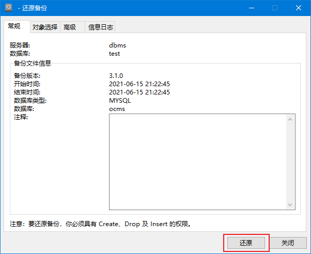Click the backup database name ocms

(x=117, y=109)
